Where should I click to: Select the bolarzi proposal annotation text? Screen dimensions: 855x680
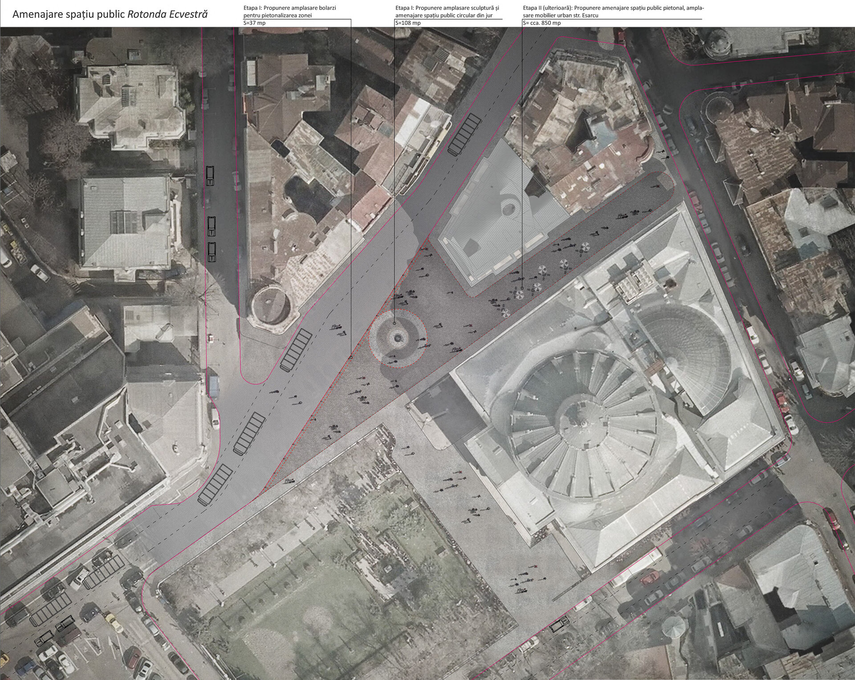coord(289,12)
